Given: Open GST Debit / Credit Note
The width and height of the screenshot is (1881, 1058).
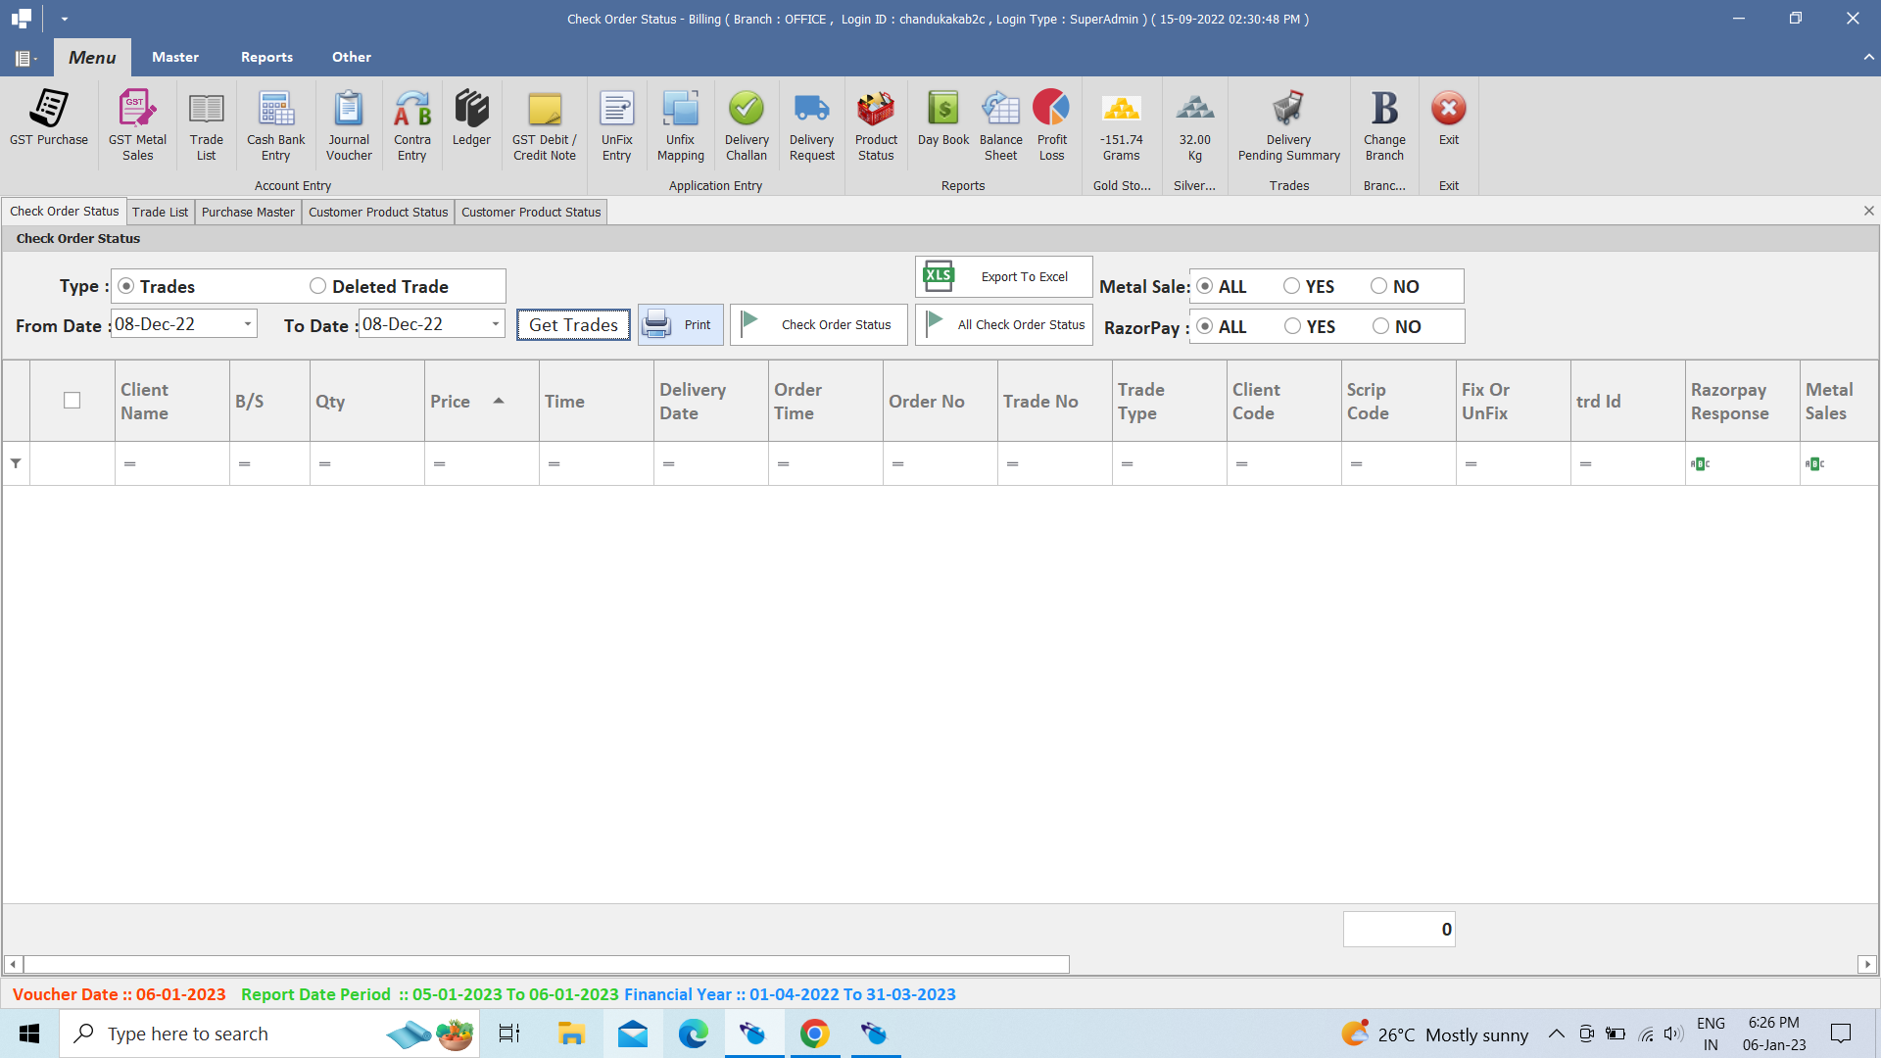Looking at the screenshot, I should [x=545, y=125].
